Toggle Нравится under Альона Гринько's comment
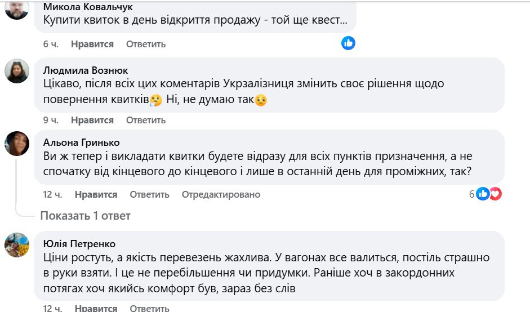 96,194
